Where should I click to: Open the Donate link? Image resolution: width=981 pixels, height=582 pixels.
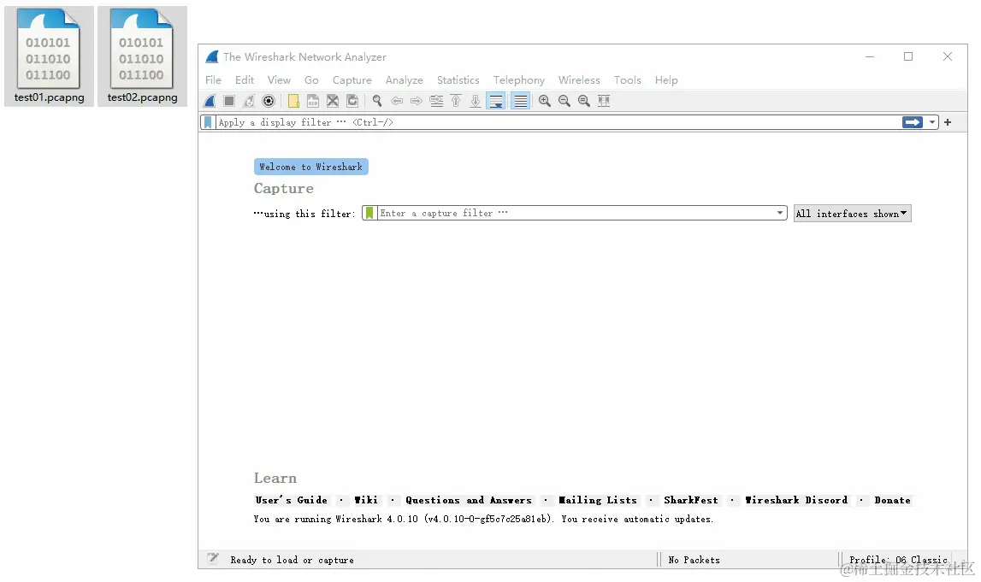click(x=893, y=500)
